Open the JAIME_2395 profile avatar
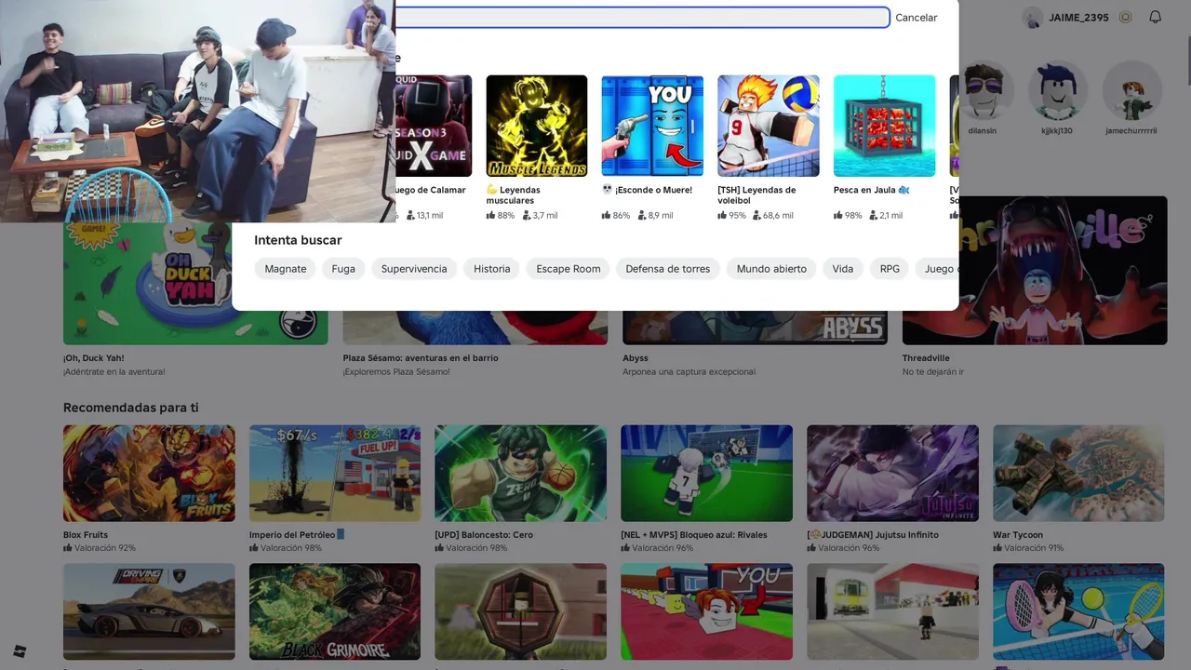This screenshot has width=1191, height=670. [x=1032, y=17]
